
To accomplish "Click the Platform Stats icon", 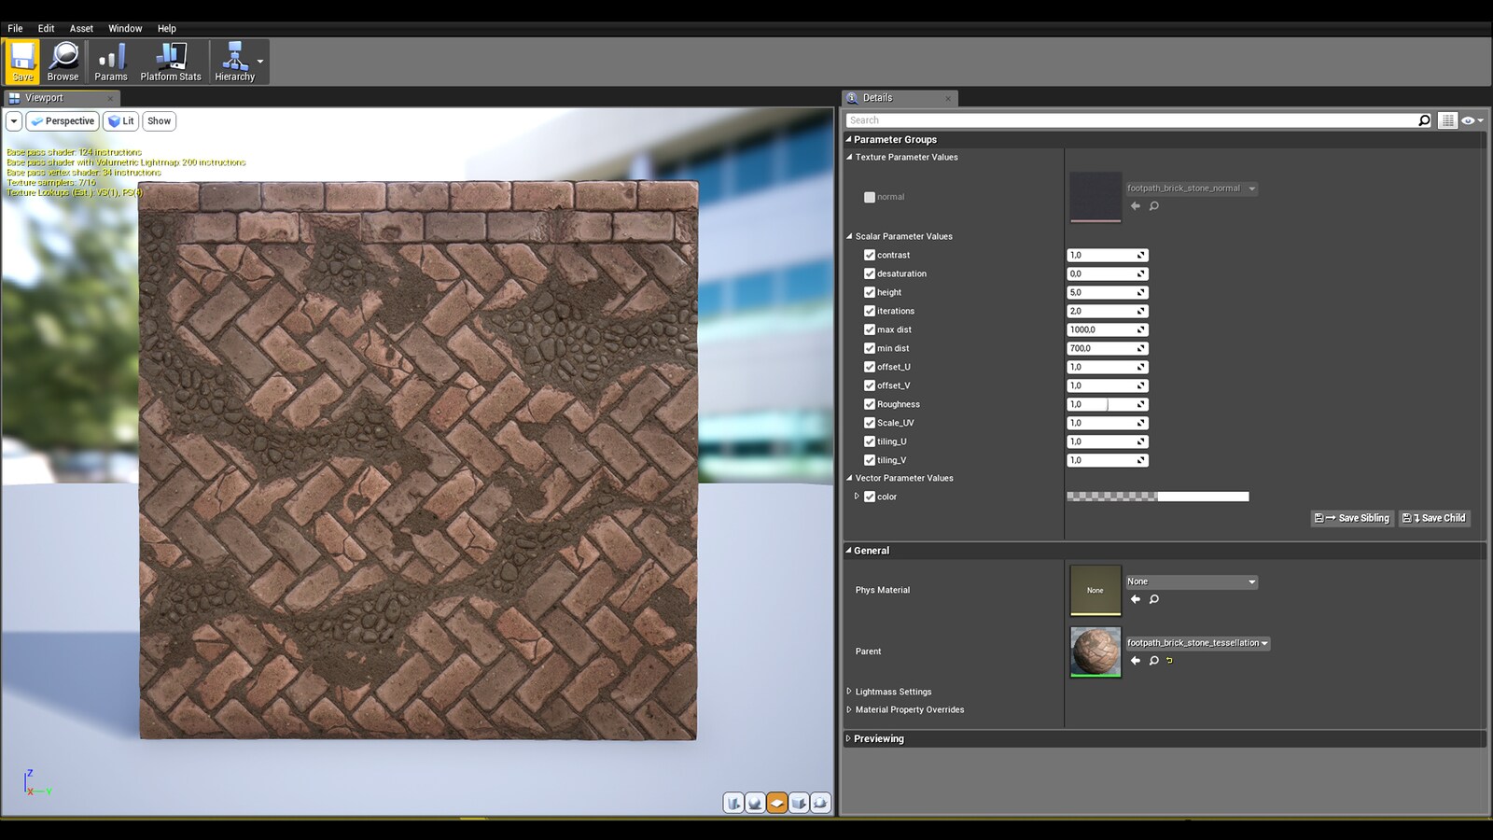I will coord(170,58).
